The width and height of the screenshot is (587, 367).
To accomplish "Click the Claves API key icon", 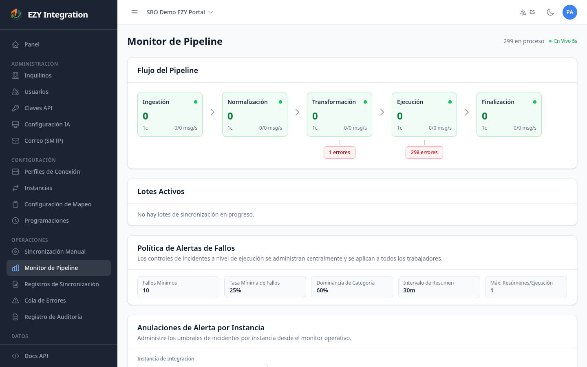I will tap(15, 108).
